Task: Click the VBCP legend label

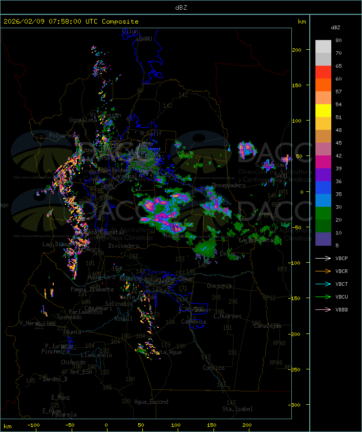Action: tap(342, 259)
